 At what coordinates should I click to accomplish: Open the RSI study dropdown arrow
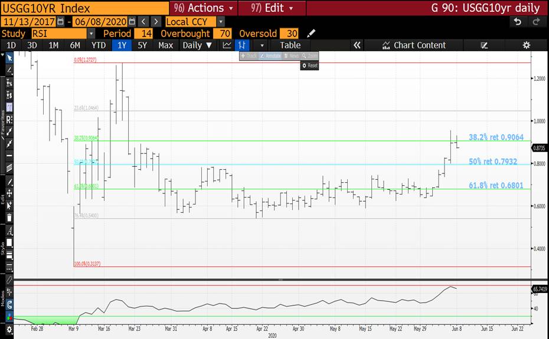91,34
